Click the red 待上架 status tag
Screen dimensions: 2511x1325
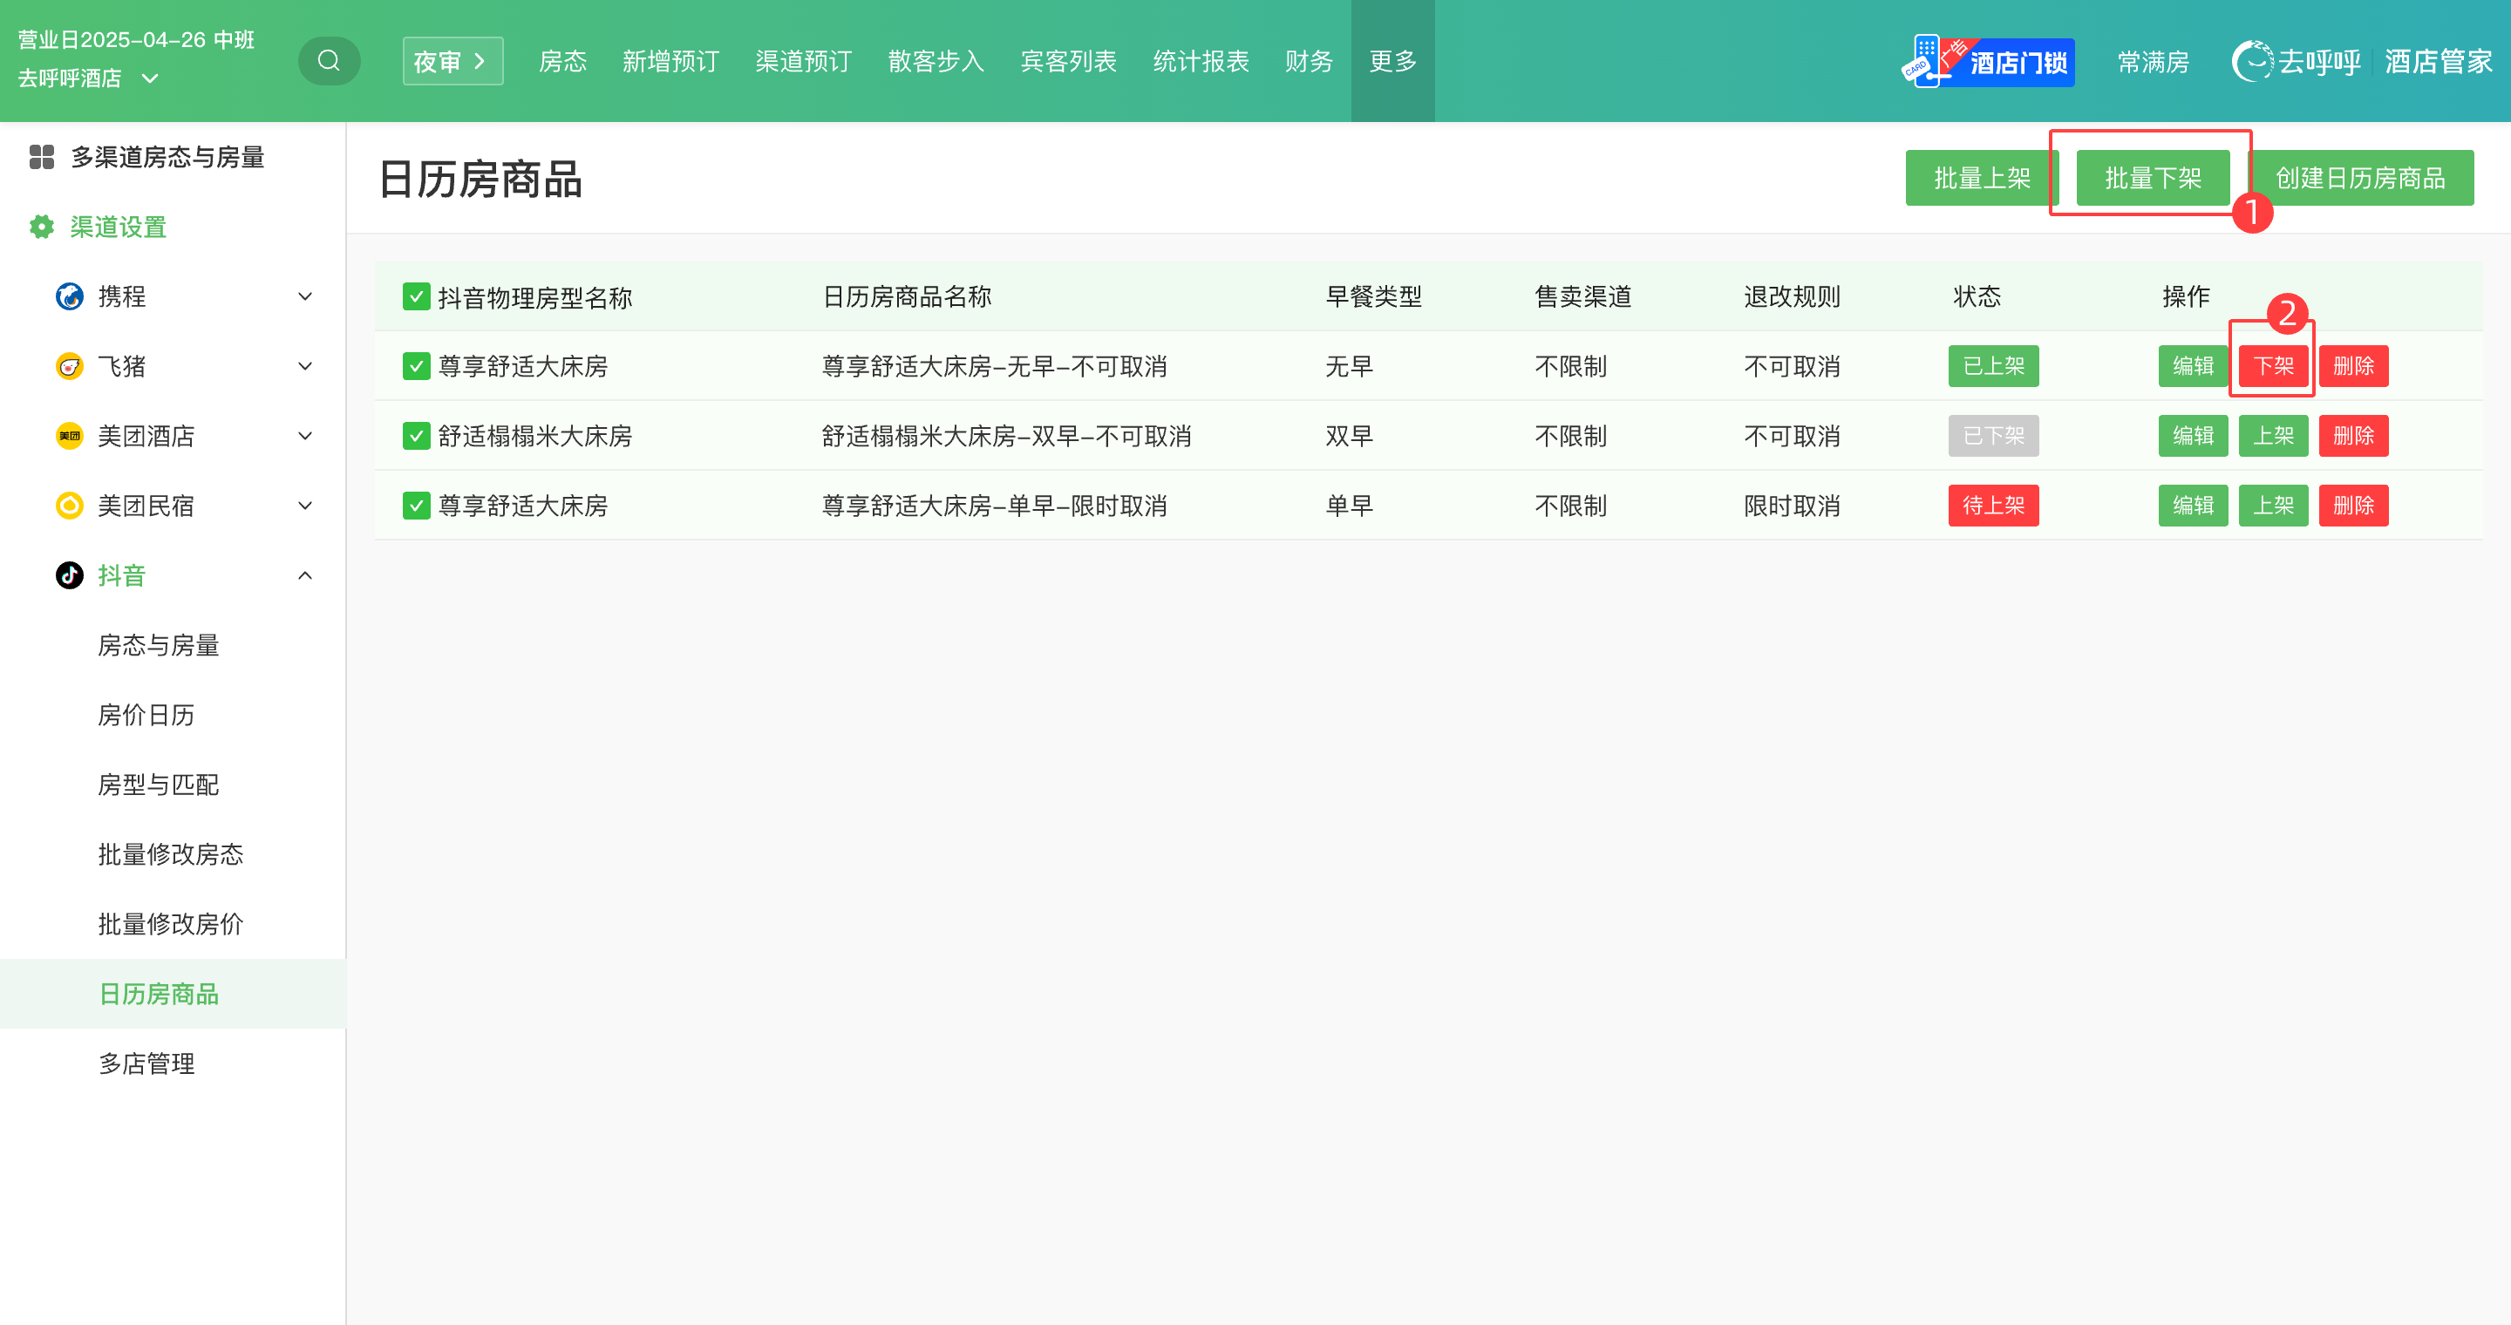[x=1992, y=506]
